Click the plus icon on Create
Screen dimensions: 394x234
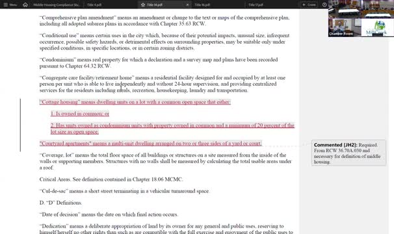[x=304, y=5]
